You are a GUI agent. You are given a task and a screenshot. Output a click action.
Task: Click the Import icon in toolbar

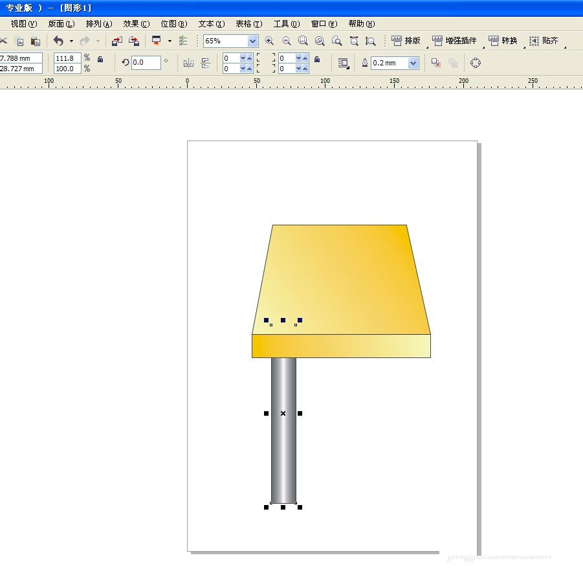point(116,41)
